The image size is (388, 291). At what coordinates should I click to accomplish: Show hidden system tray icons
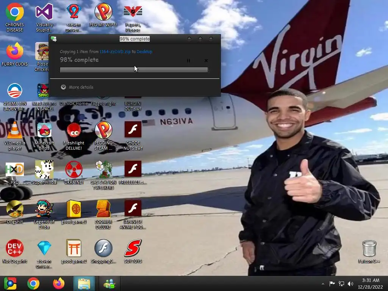[323, 284]
